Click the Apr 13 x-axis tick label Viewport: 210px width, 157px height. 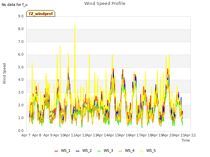point(92,135)
